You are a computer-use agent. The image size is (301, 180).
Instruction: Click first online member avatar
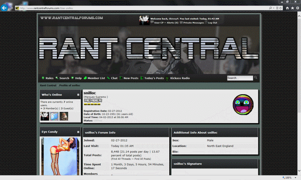(45, 116)
